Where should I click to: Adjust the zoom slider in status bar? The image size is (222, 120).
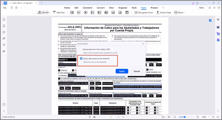185,117
